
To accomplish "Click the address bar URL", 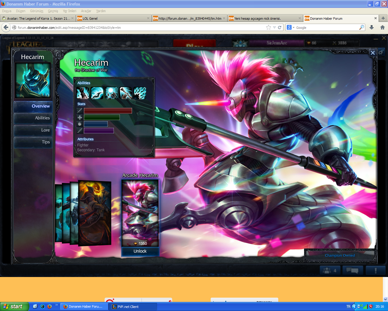I will (69, 28).
